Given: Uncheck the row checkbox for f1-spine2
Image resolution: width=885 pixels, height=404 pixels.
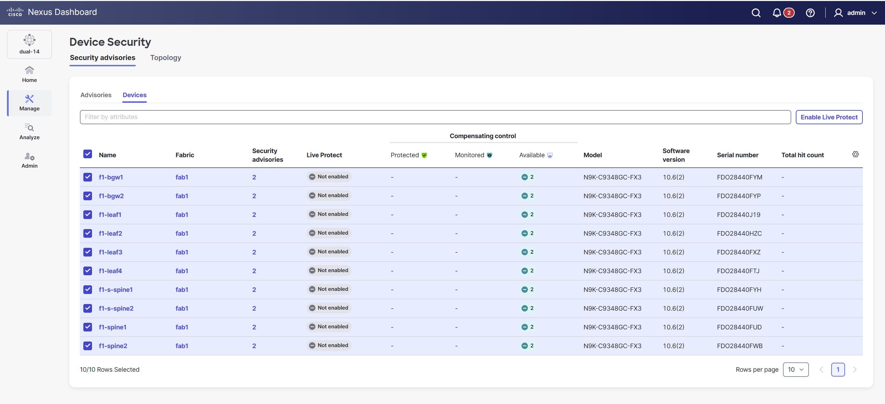Looking at the screenshot, I should tap(87, 345).
